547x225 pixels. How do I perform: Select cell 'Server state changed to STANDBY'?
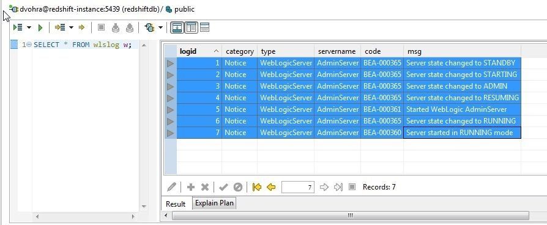click(x=462, y=63)
